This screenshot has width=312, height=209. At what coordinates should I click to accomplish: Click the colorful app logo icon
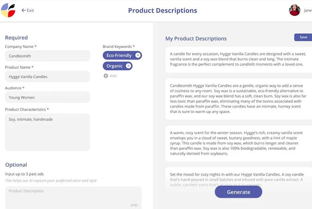8,10
